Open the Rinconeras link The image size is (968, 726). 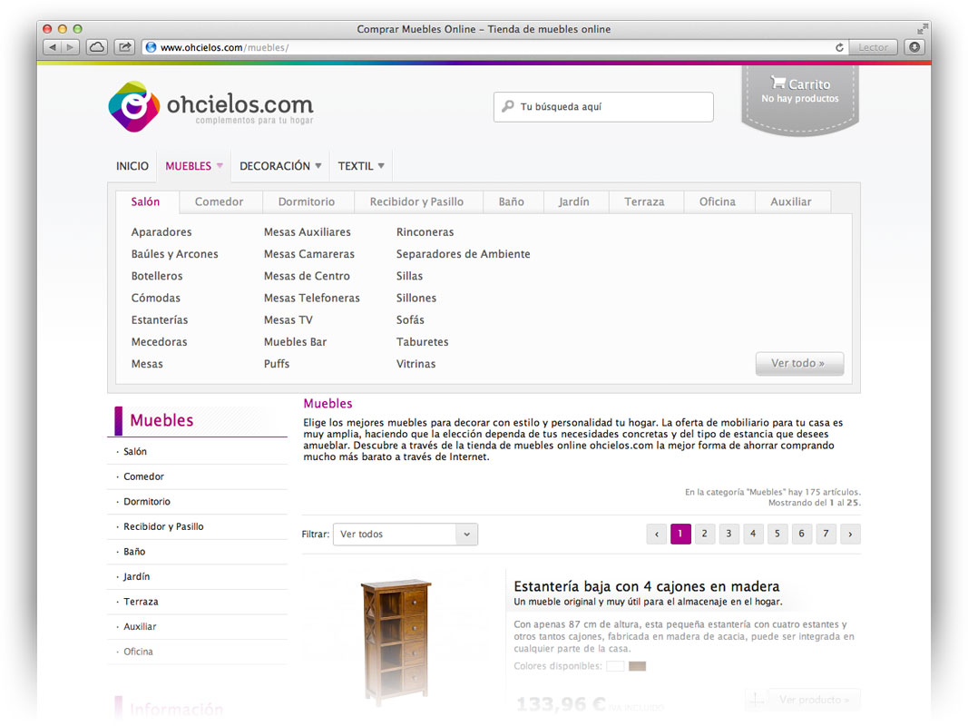(425, 232)
